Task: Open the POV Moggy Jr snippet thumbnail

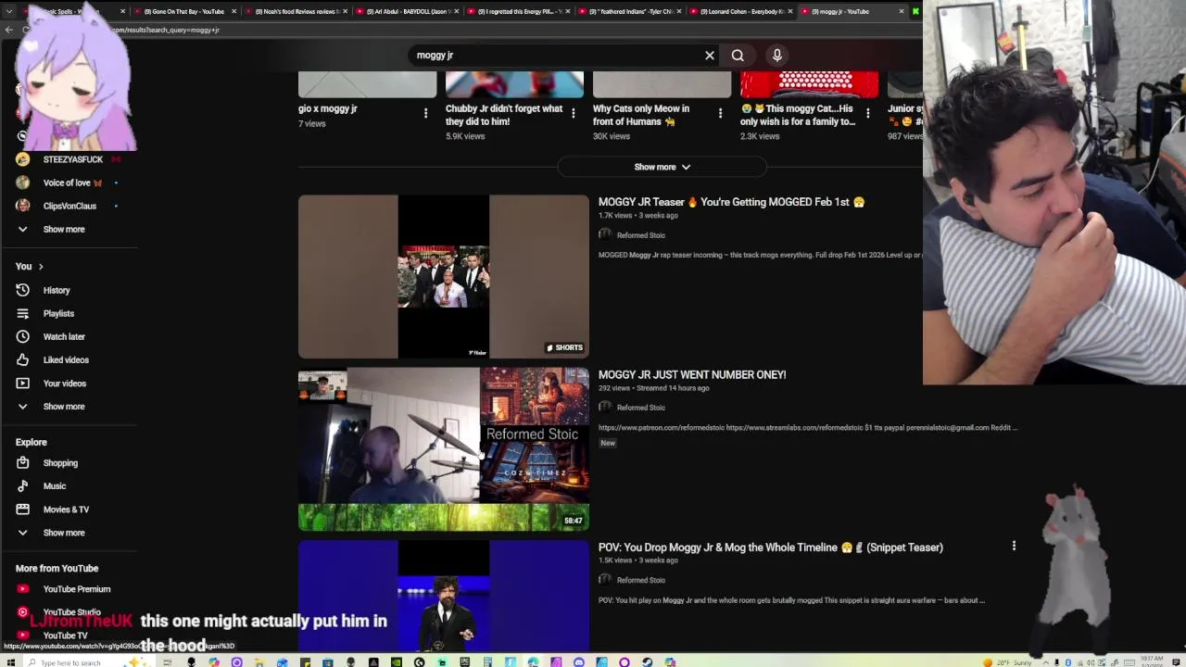Action: click(443, 596)
